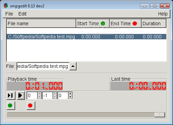The width and height of the screenshot is (173, 125).
Task: Click the milliseconds spinner field
Action: coord(63,95)
